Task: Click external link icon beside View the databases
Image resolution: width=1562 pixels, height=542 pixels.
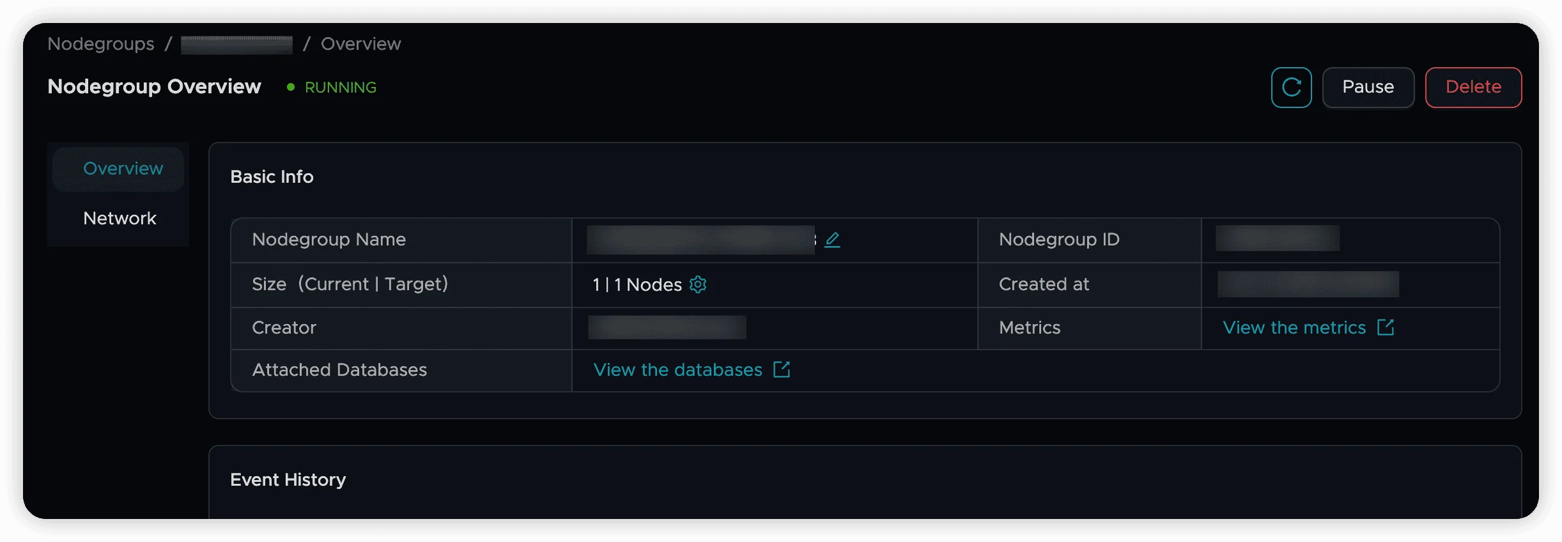Action: pos(782,369)
